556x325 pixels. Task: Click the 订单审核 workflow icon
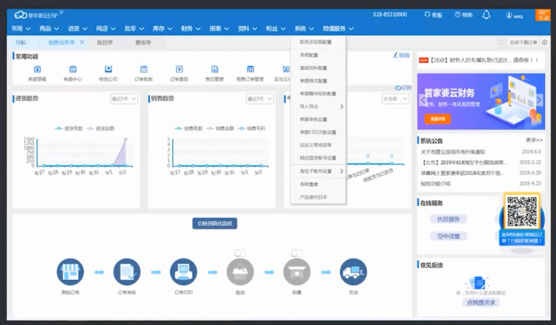(x=127, y=272)
